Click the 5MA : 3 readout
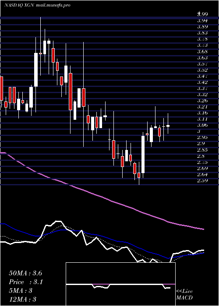The width and height of the screenshot is (219, 306). (x=21, y=291)
